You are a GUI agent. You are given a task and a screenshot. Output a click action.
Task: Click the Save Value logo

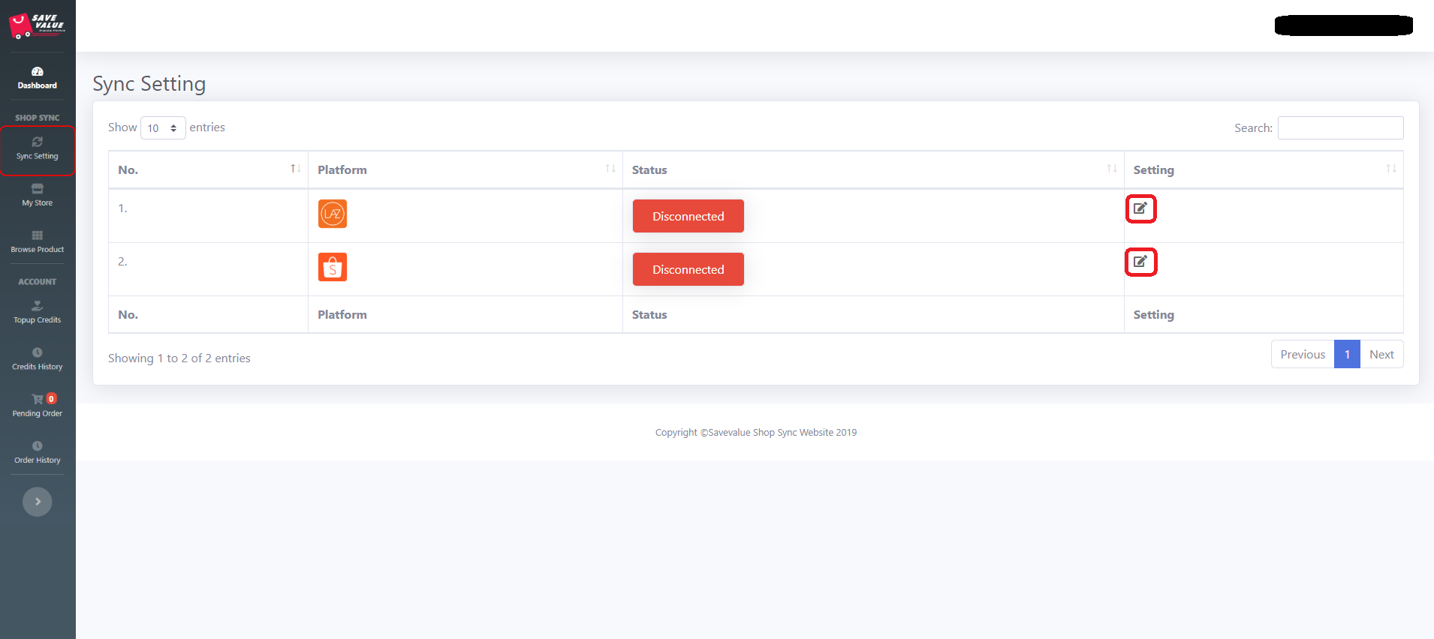[x=37, y=25]
